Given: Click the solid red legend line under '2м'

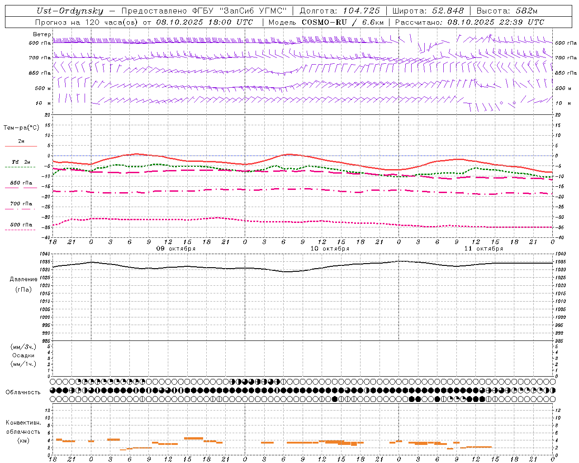Looking at the screenshot, I should coord(21,146).
